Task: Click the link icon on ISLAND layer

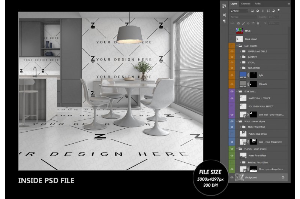Action: [x=248, y=84]
